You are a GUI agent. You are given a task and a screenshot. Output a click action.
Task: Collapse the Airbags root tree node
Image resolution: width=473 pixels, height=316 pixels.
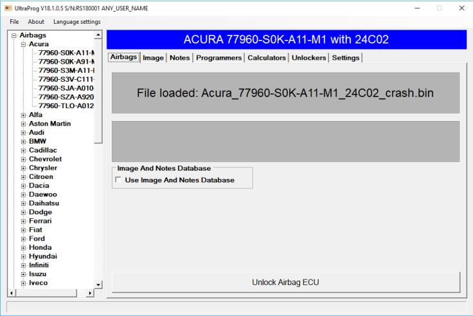(14, 35)
